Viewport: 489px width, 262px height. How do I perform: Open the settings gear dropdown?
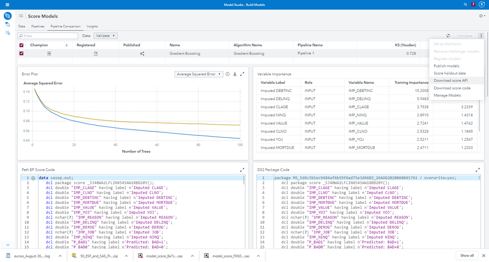[x=482, y=16]
